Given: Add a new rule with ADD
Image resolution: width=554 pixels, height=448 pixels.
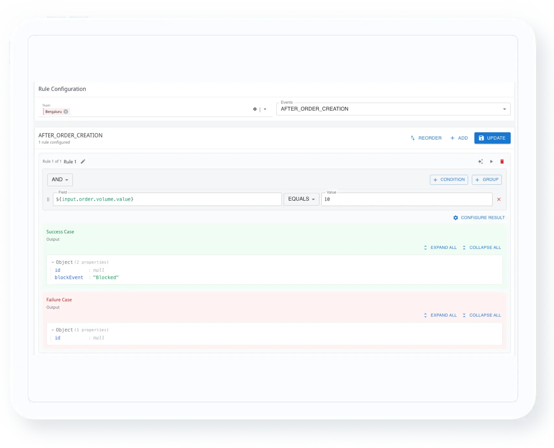Looking at the screenshot, I should point(459,138).
